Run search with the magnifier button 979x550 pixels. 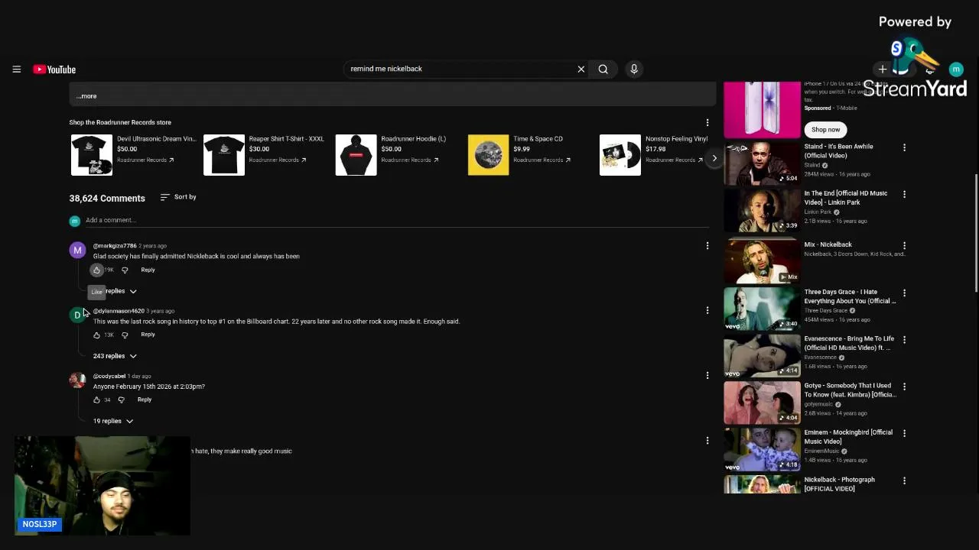(603, 69)
